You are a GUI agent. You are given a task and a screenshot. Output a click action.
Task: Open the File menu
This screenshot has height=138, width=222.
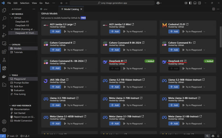click(9, 3)
